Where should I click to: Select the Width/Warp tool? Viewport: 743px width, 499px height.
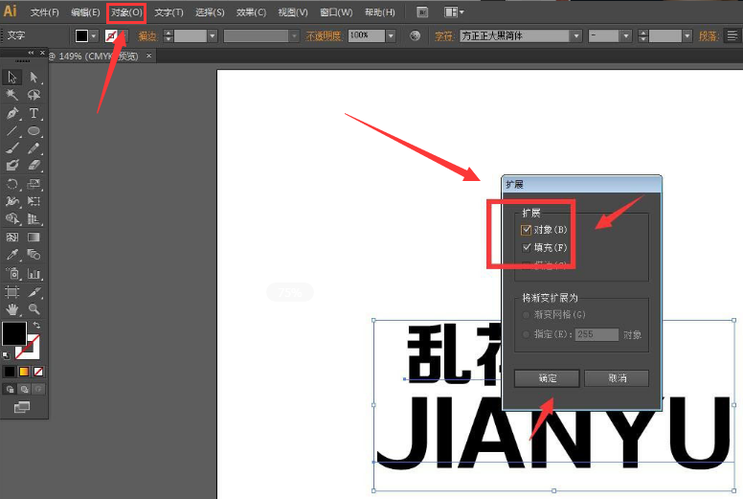12,201
